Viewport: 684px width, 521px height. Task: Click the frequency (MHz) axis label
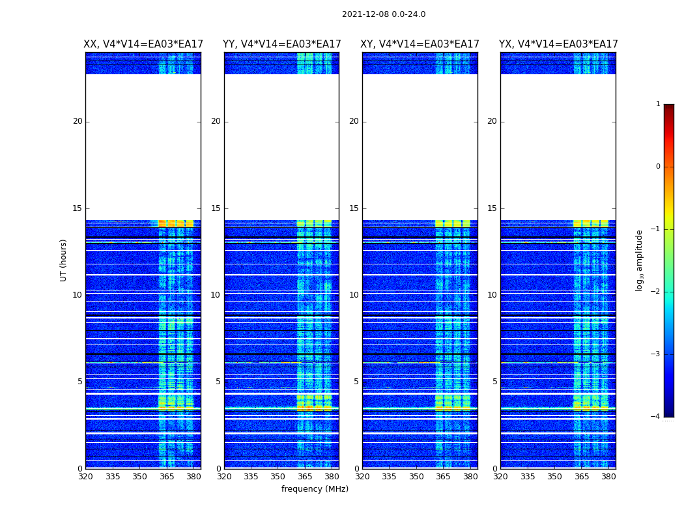[x=315, y=489]
